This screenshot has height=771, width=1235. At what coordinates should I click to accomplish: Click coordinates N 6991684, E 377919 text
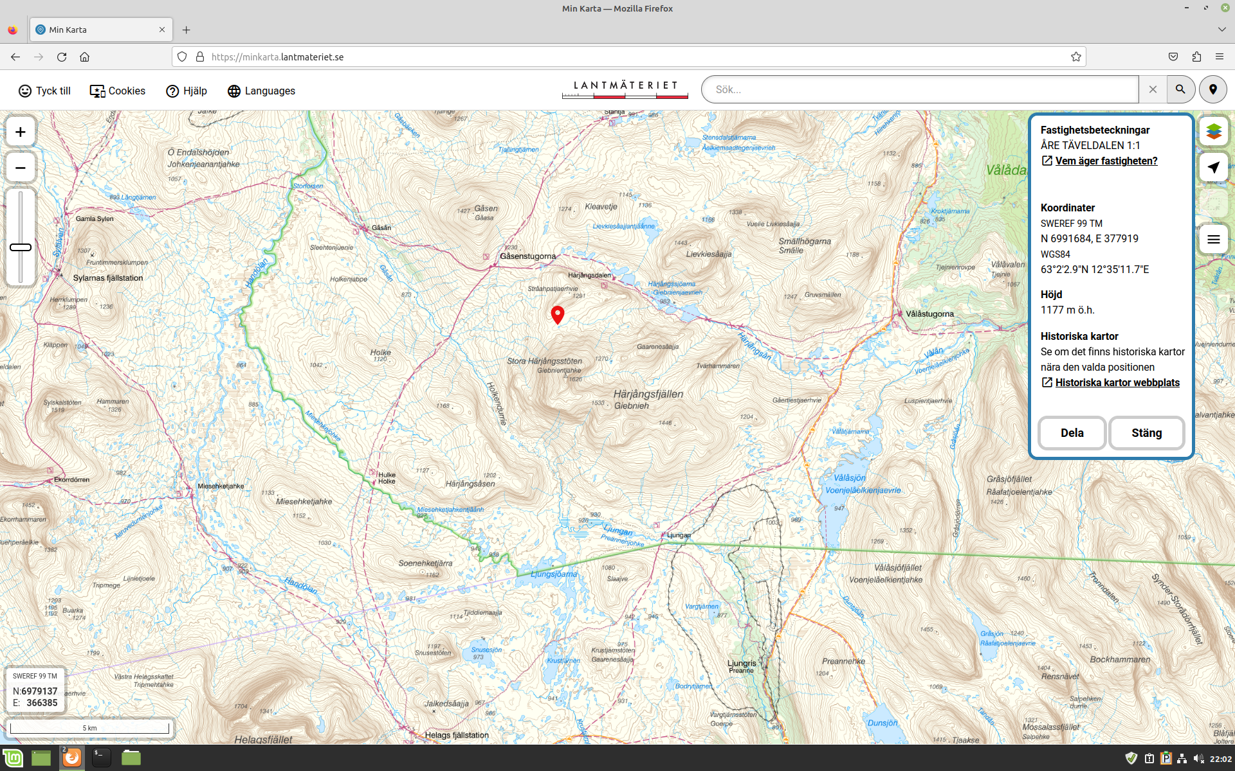pyautogui.click(x=1090, y=238)
